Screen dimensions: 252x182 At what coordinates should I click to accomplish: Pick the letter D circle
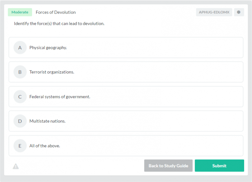point(20,121)
